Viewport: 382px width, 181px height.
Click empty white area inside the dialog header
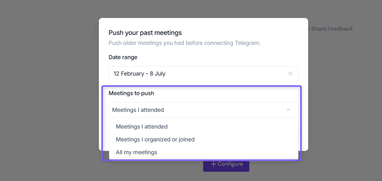coord(244,32)
